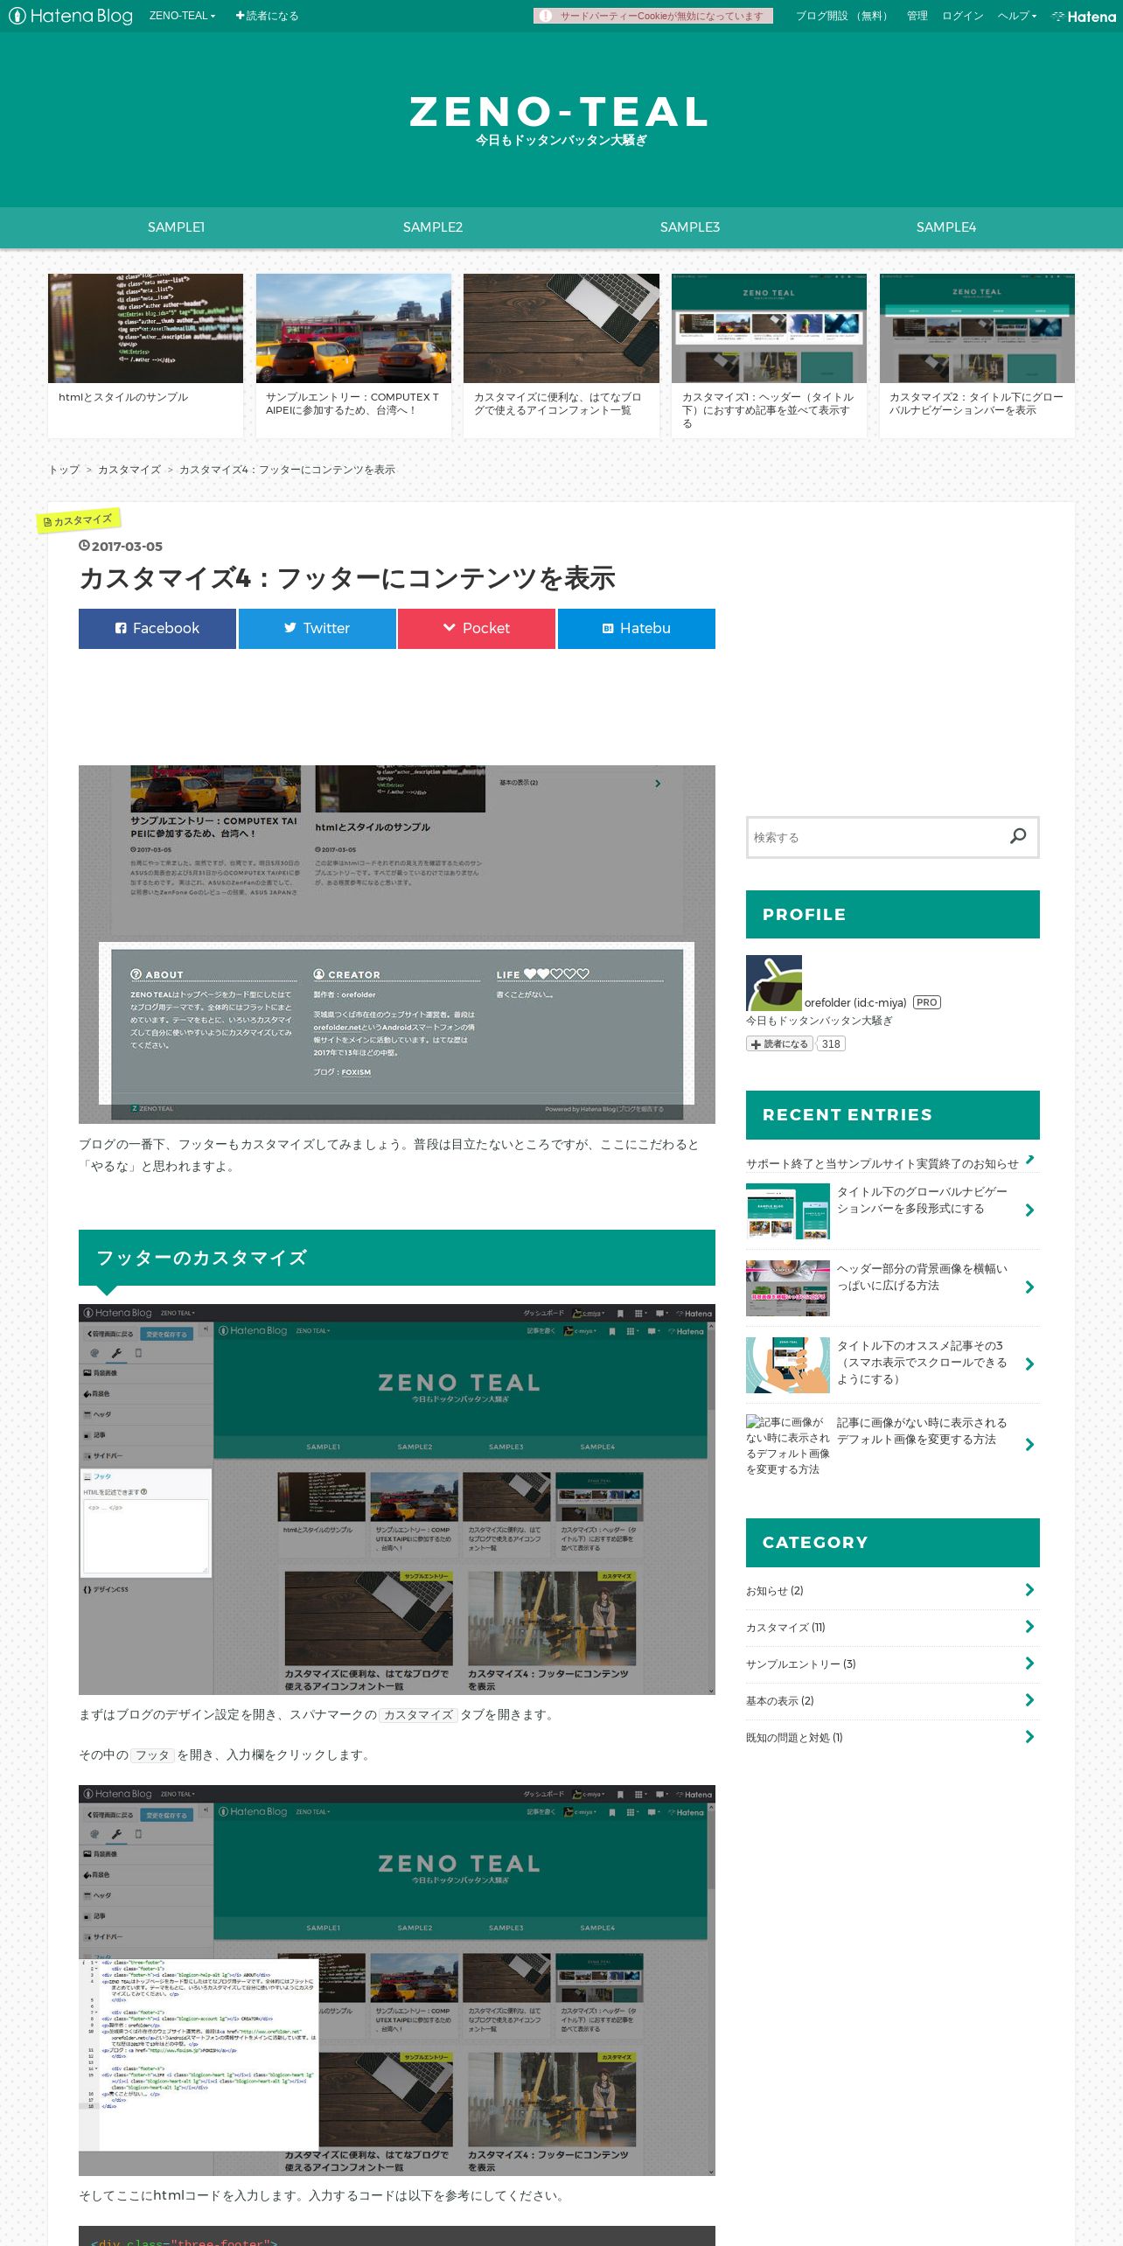Open orefolder (id:c-miya) profile link
This screenshot has width=1123, height=2246.
[x=855, y=1003]
